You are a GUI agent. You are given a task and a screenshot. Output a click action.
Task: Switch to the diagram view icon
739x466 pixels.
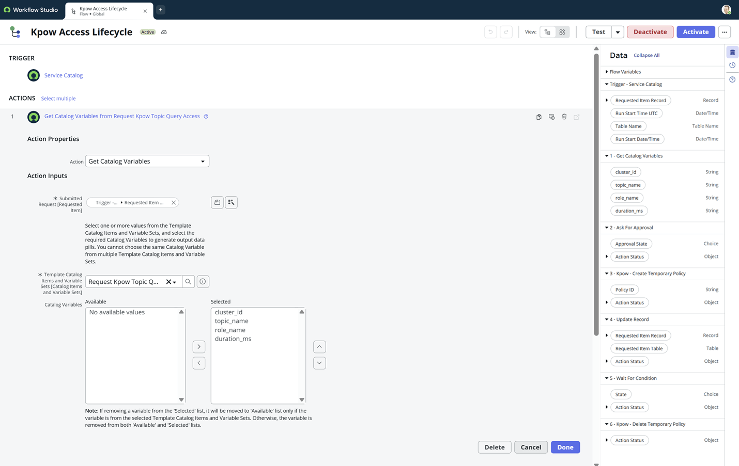pyautogui.click(x=562, y=32)
